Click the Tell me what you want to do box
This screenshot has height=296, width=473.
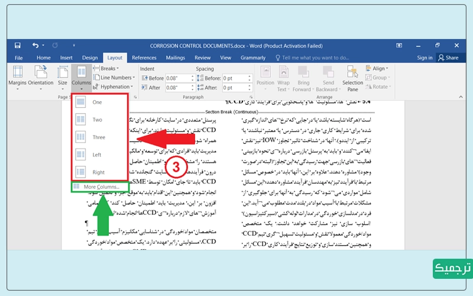click(312, 57)
